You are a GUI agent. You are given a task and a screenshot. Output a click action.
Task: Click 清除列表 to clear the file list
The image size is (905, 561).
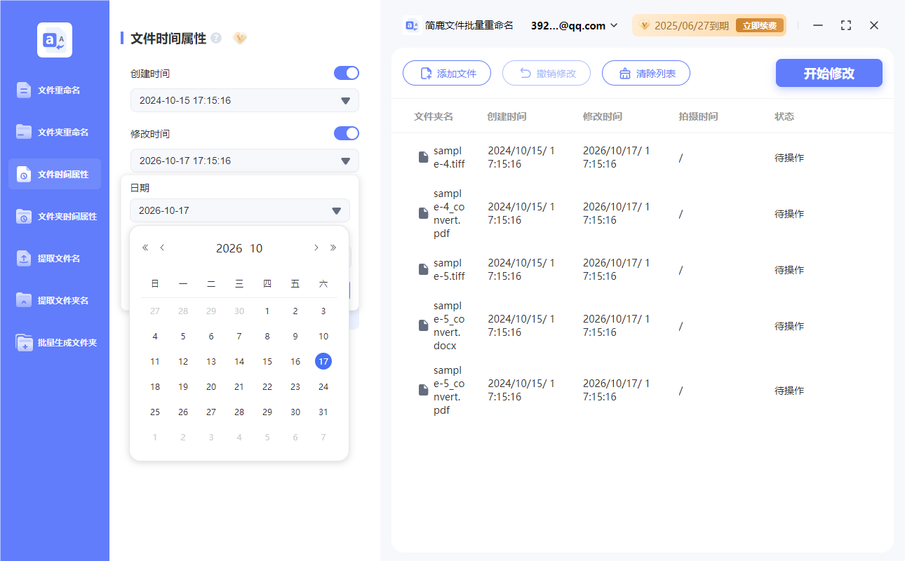[645, 72]
